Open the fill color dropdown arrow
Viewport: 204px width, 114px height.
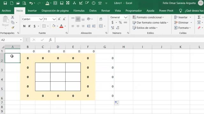click(x=57, y=26)
